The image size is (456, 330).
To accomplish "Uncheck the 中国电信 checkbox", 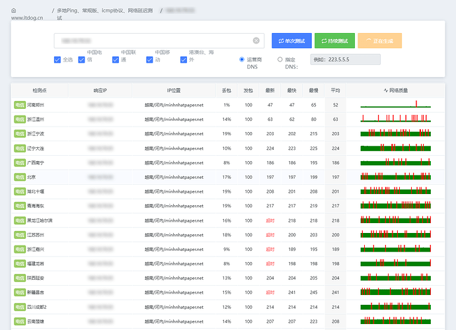I will (x=81, y=59).
